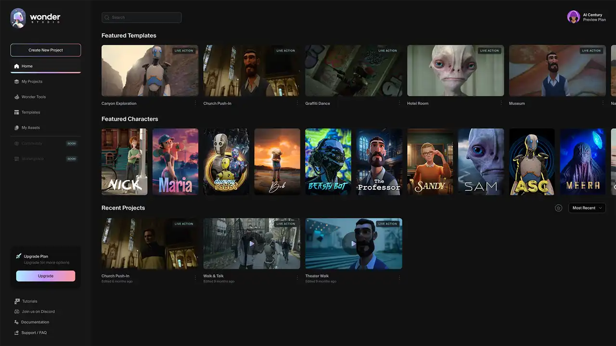616x346 pixels.
Task: Open the options menu for Hotel Room template
Action: pos(501,103)
